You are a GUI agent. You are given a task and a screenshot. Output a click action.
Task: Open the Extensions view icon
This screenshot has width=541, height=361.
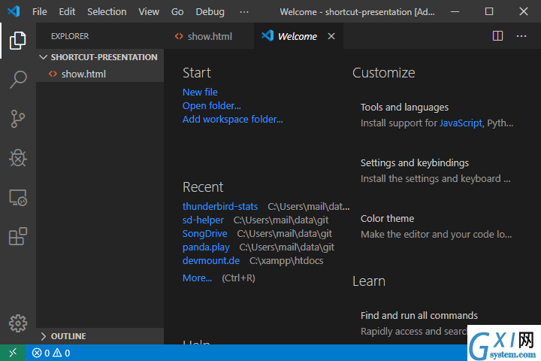click(x=17, y=236)
